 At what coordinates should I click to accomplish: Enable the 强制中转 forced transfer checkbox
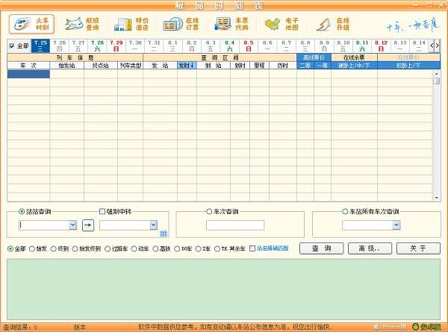102,212
